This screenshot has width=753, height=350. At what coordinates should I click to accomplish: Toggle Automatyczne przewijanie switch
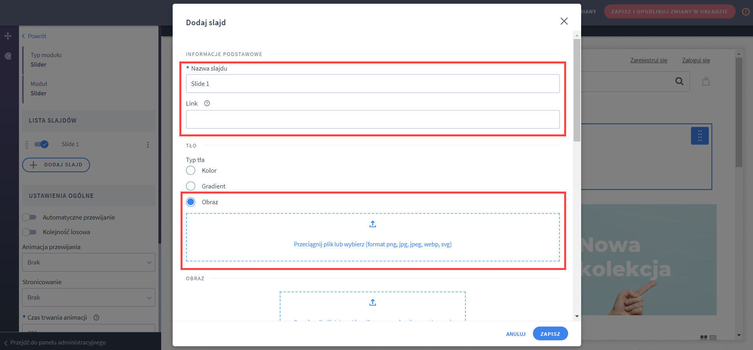[x=30, y=217]
